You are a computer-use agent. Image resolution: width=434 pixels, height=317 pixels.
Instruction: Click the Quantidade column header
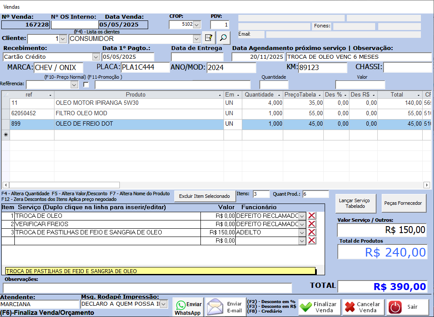coord(259,95)
